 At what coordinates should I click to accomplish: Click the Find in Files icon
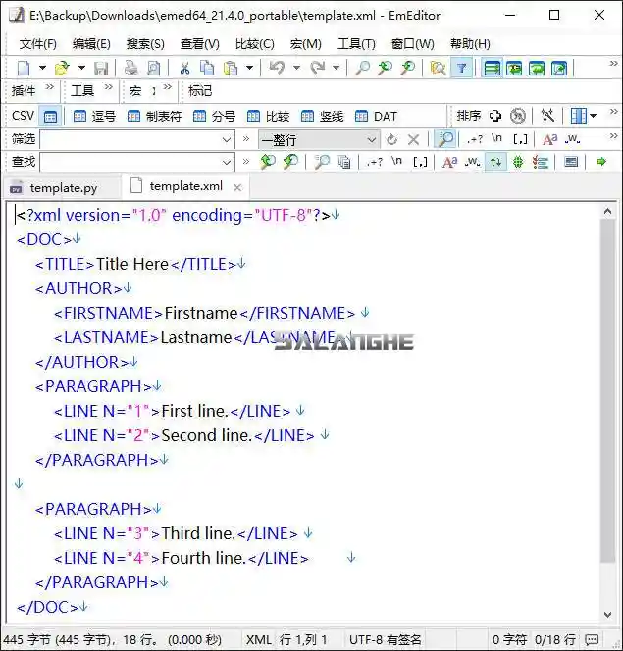coord(438,68)
